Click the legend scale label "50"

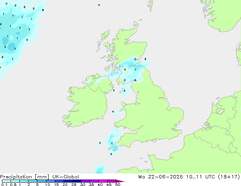coord(117,184)
